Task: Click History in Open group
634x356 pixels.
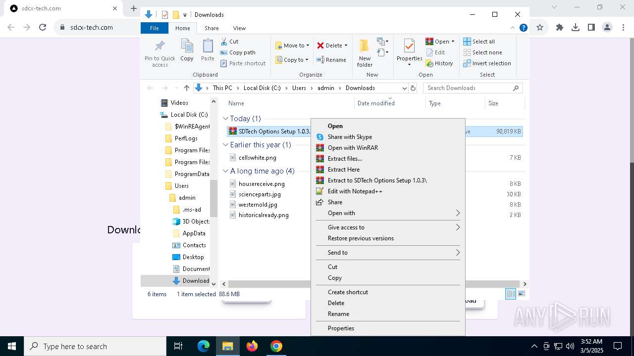Action: coord(439,63)
